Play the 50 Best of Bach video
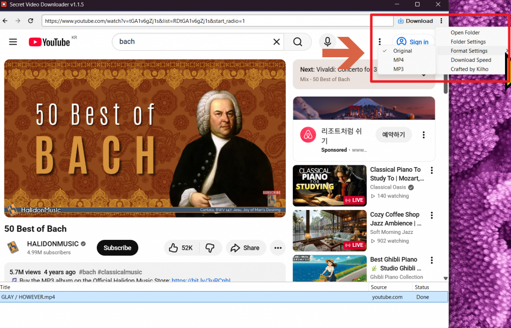511x328 pixels. [x=145, y=138]
